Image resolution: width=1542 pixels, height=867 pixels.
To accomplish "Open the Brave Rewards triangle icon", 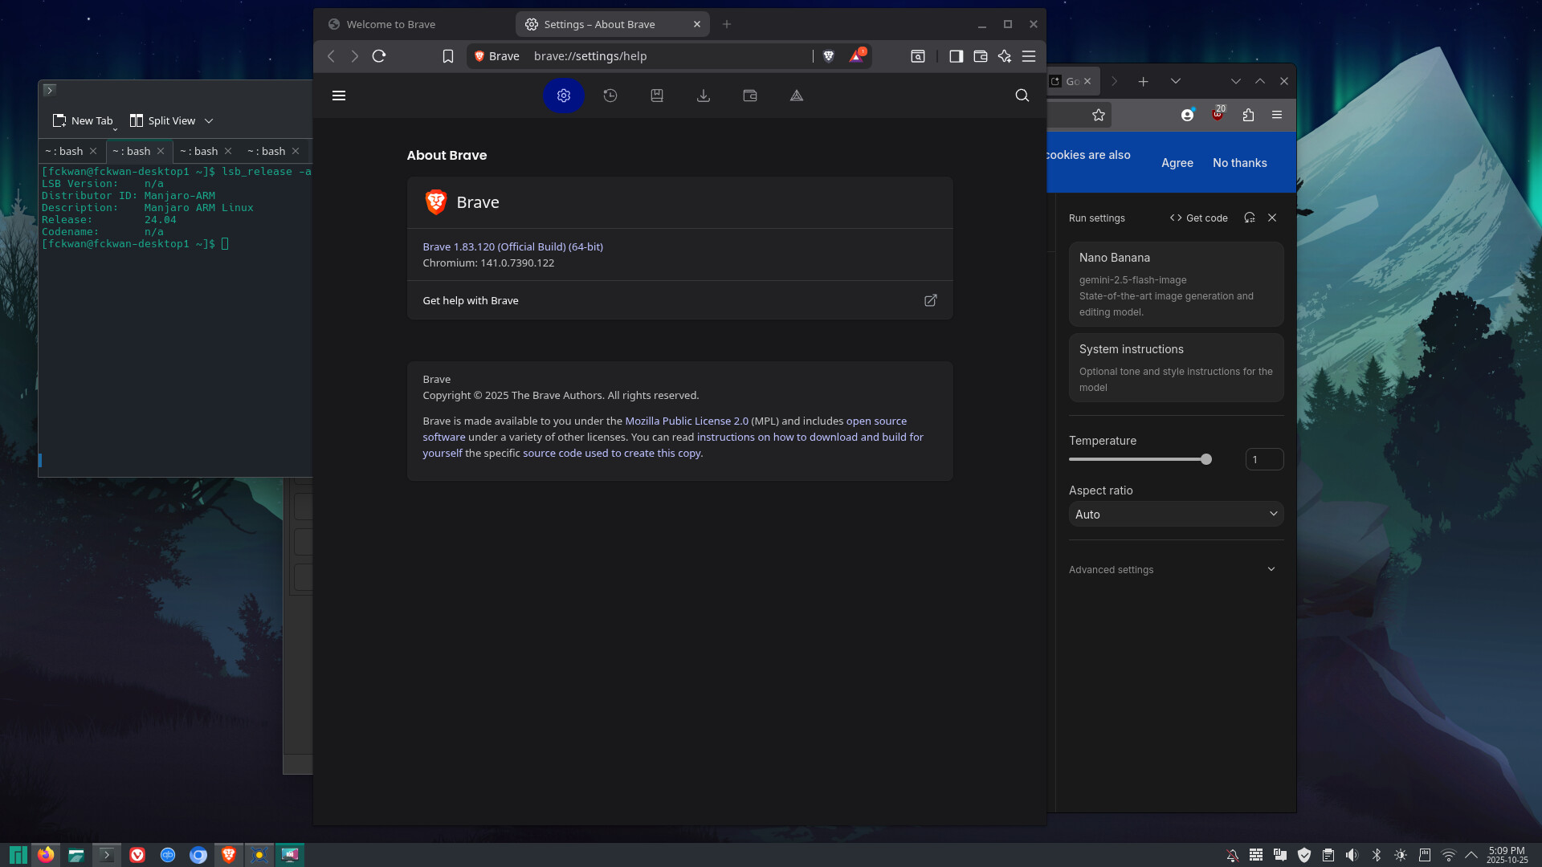I will pyautogui.click(x=856, y=56).
